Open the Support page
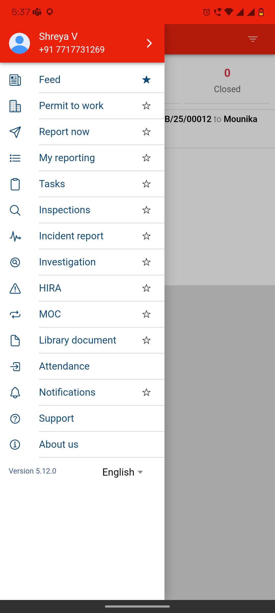 56,419
